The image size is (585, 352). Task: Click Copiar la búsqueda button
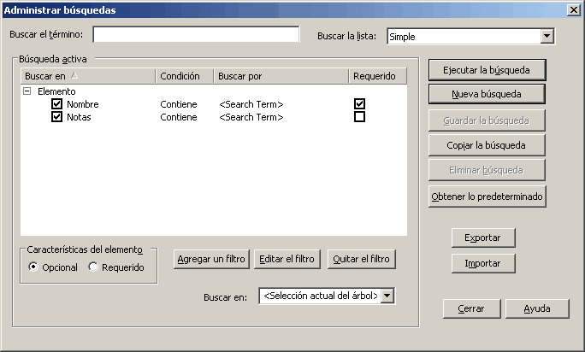pos(487,145)
